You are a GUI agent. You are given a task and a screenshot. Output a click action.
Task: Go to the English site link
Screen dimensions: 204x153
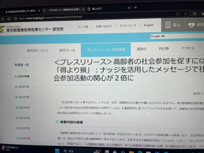click(149, 25)
